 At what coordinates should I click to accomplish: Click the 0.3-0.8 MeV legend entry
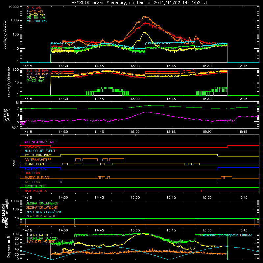click(x=37, y=74)
